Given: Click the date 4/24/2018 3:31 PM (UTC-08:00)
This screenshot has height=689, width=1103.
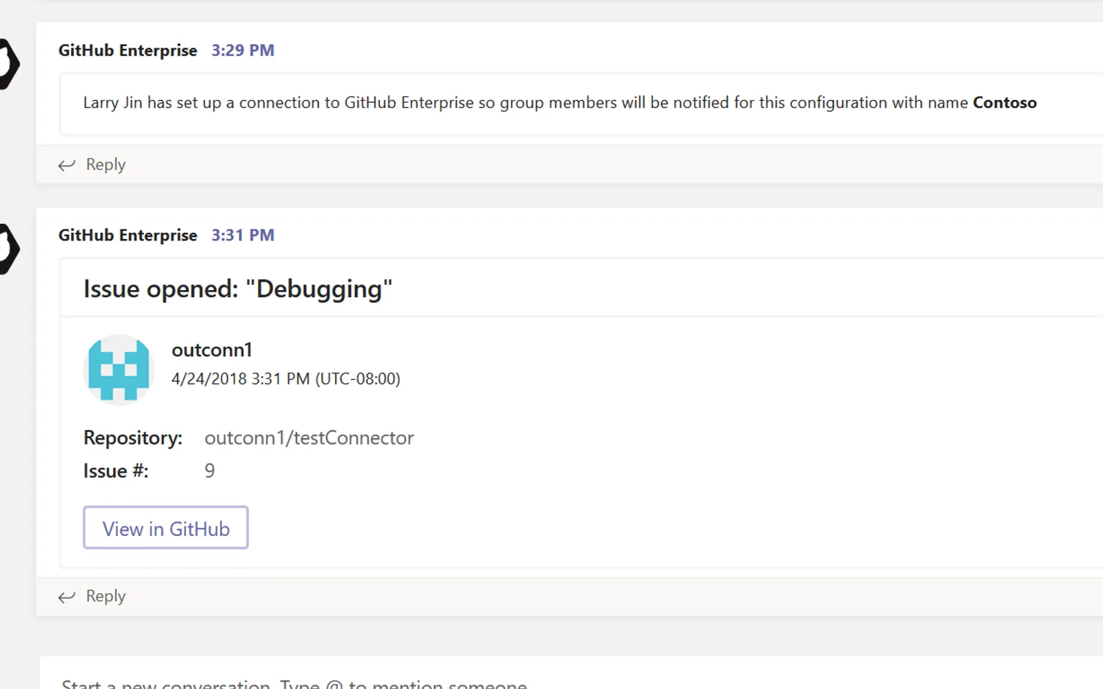Looking at the screenshot, I should point(285,379).
